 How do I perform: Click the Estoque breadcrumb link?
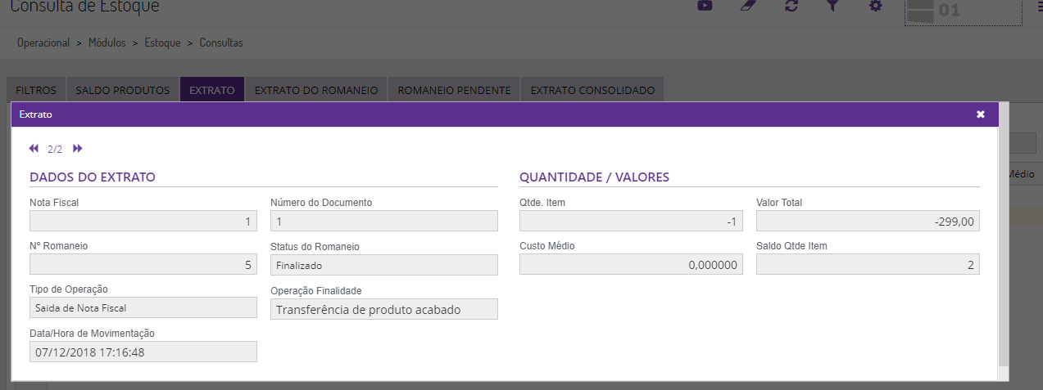pos(162,43)
